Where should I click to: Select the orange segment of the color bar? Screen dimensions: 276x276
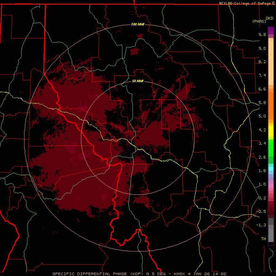[x=271, y=104]
